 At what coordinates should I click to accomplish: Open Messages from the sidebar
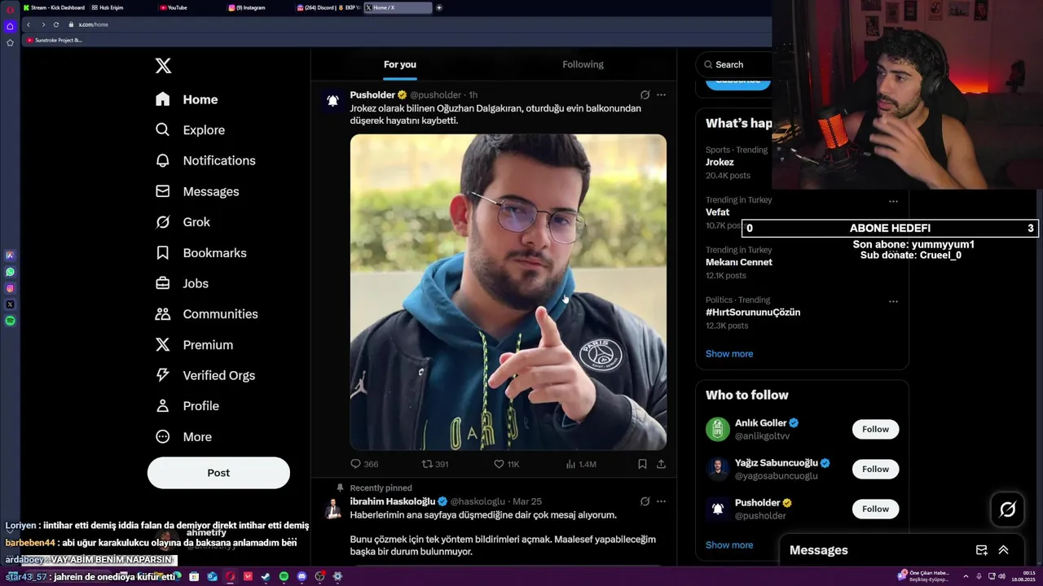click(x=197, y=191)
